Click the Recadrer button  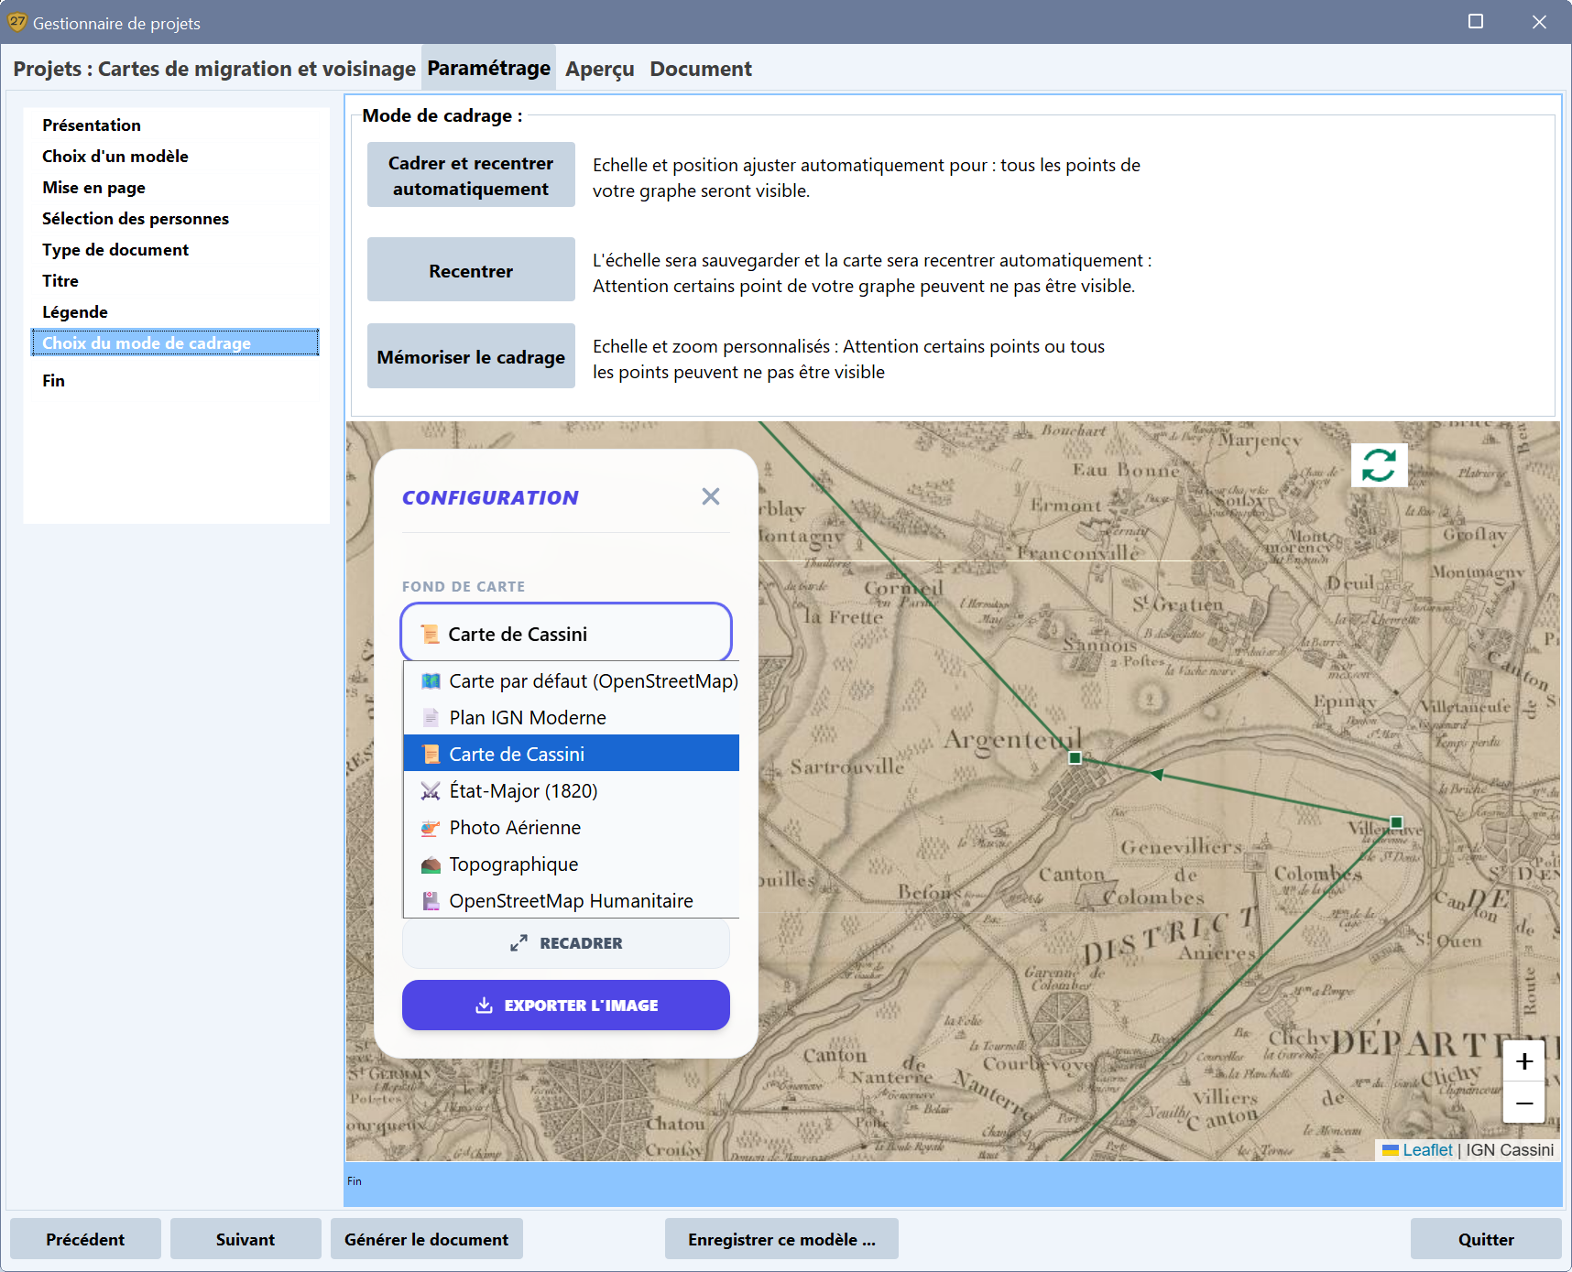click(566, 943)
